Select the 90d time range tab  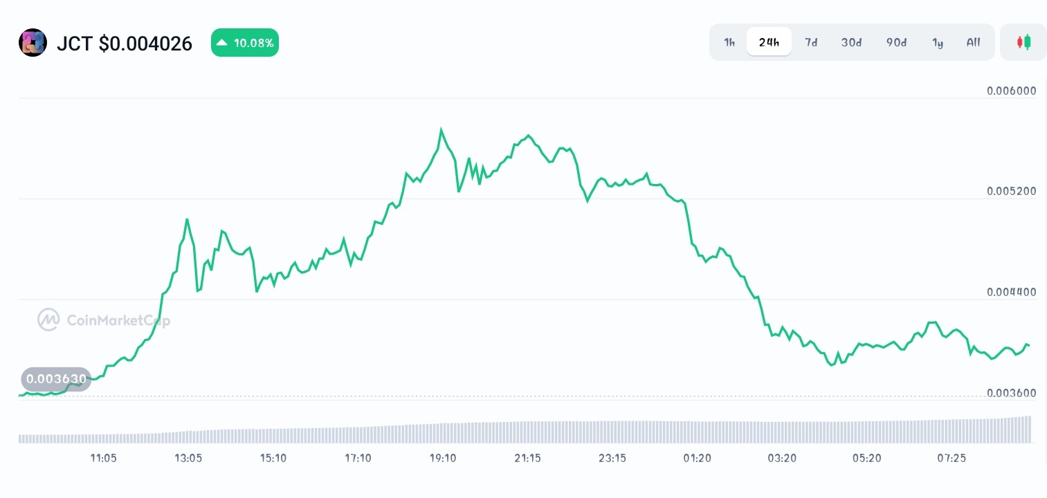coord(896,42)
